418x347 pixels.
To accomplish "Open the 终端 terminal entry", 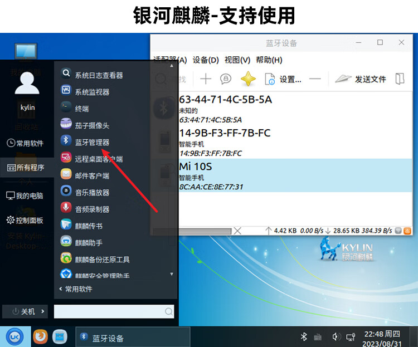I will (75, 108).
